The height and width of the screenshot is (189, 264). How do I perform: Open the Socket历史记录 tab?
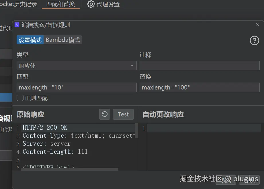pos(19,4)
